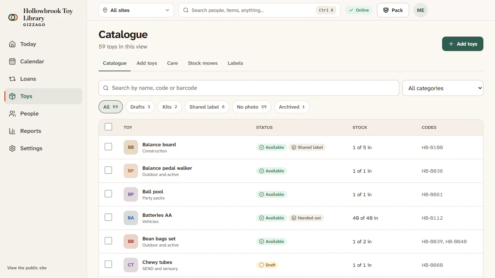Click the plus icon on Add toys button
Screen dimensions: 495x278
[451, 44]
